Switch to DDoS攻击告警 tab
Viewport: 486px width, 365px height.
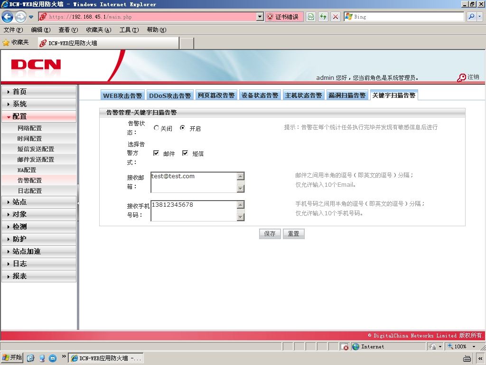click(x=170, y=95)
